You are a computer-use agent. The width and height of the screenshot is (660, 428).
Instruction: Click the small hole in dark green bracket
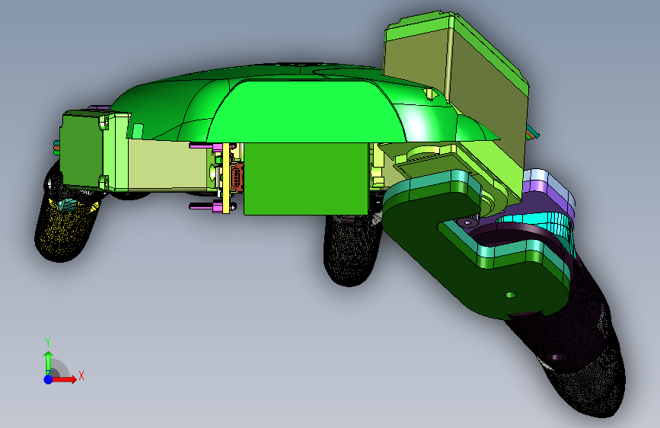(x=510, y=295)
